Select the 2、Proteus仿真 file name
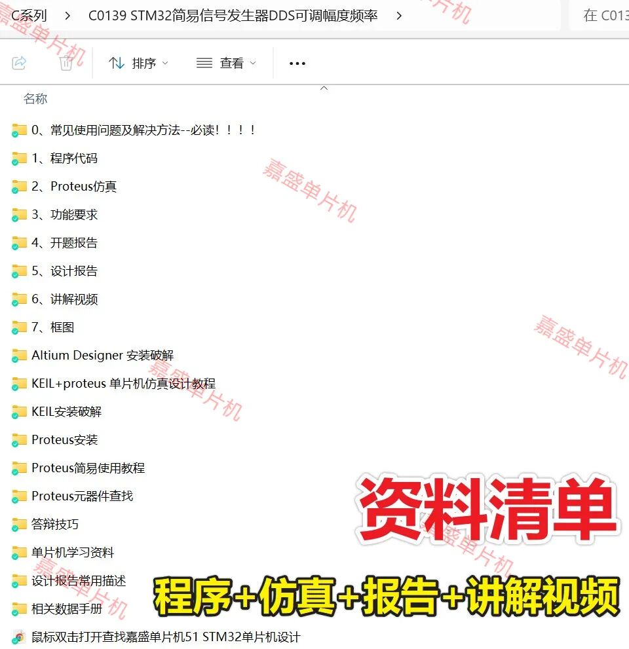The width and height of the screenshot is (629, 649). tap(74, 186)
